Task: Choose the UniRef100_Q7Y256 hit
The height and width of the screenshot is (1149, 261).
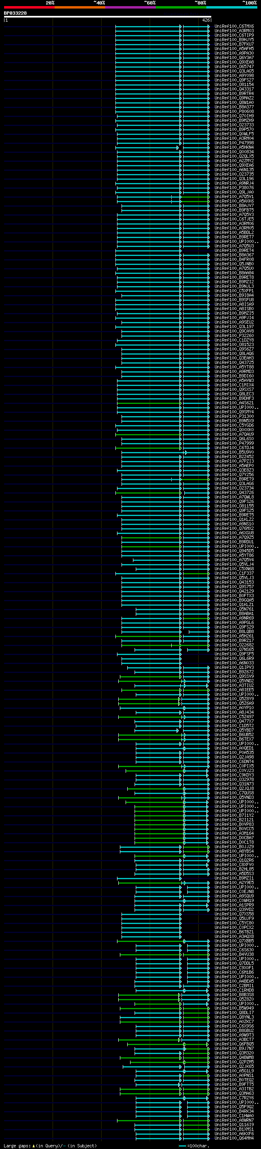Action: click(x=234, y=474)
